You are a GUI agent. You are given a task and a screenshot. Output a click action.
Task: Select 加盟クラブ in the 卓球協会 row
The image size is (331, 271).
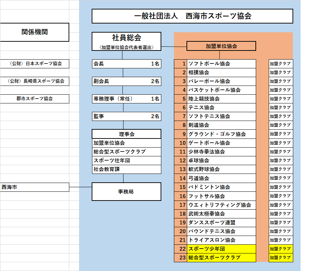(x=281, y=161)
